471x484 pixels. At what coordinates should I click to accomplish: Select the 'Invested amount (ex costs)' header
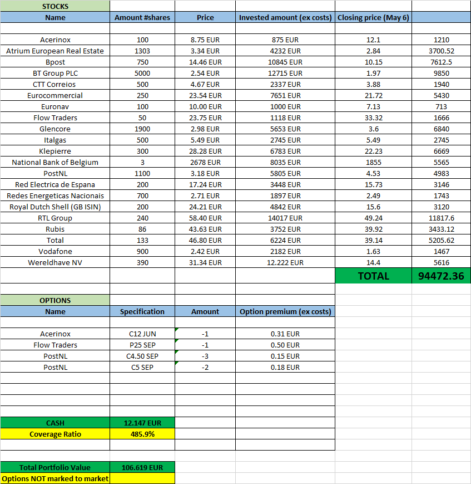pos(285,17)
